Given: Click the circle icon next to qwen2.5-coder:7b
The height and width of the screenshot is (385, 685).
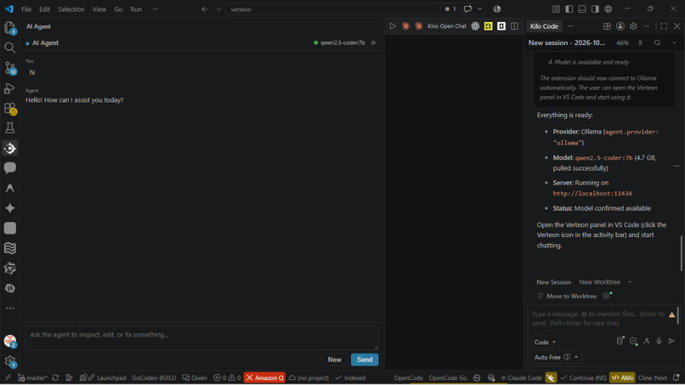Looking at the screenshot, I should tap(373, 42).
